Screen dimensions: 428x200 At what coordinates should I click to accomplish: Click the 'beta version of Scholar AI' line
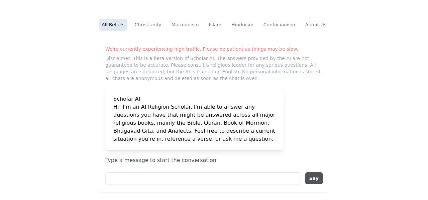(x=207, y=58)
